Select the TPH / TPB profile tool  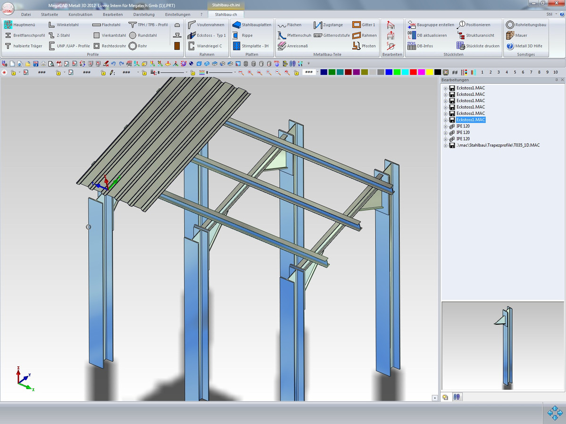tap(148, 24)
